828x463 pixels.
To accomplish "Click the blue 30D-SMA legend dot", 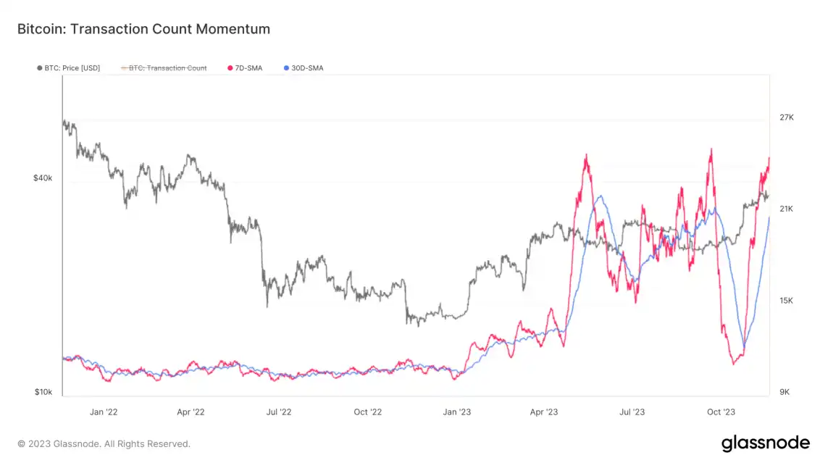I will 286,68.
